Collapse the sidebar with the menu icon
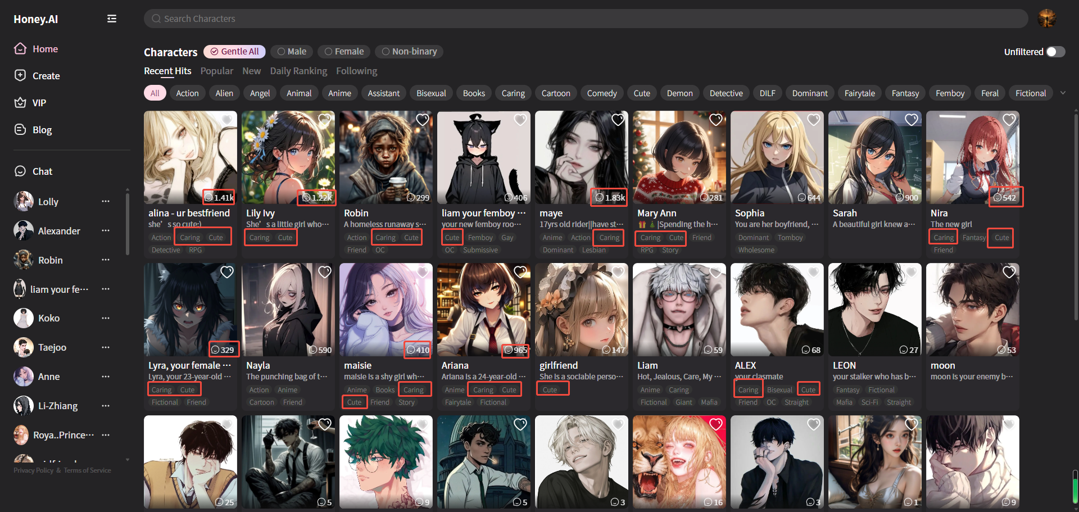This screenshot has width=1079, height=512. (112, 19)
